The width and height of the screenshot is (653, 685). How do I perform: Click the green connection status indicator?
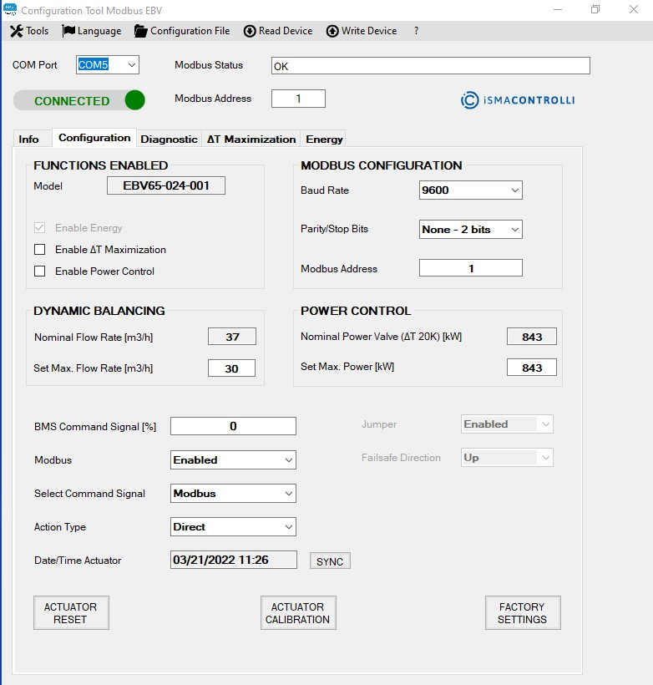tap(134, 100)
